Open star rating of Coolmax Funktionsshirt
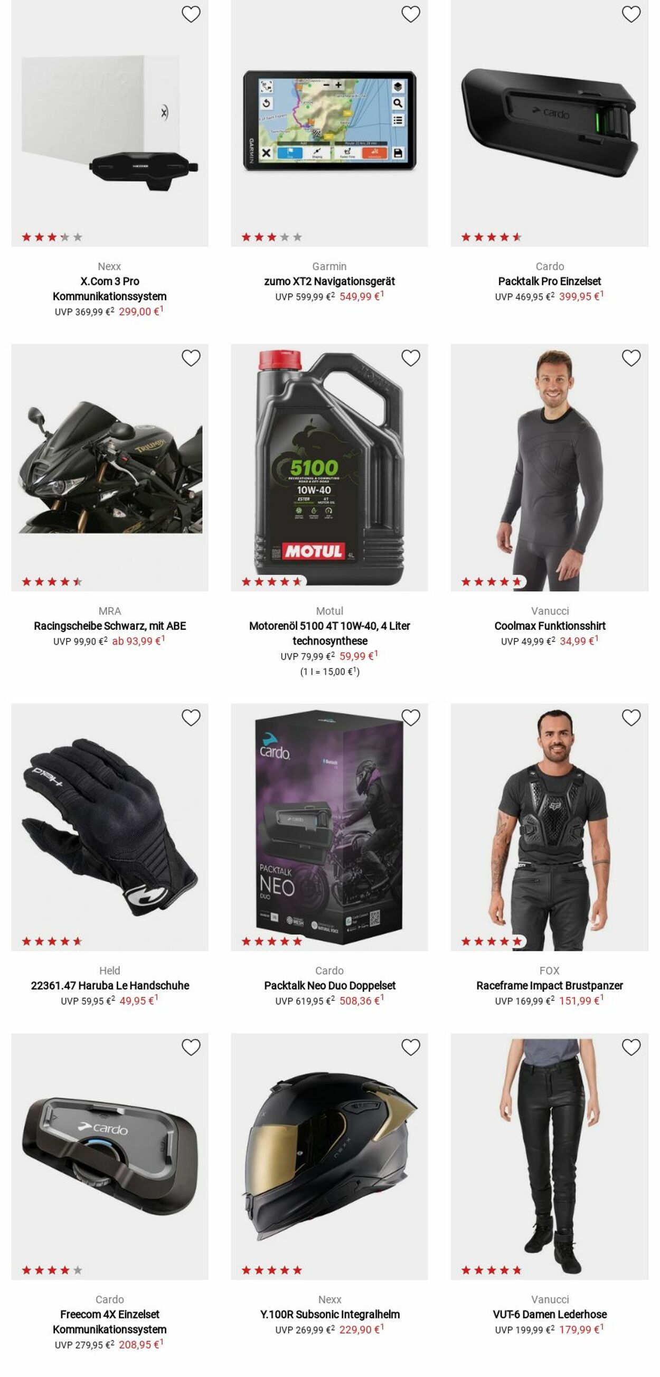This screenshot has width=660, height=1377. 492,582
